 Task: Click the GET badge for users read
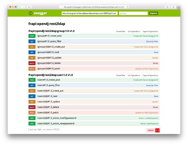32,96
